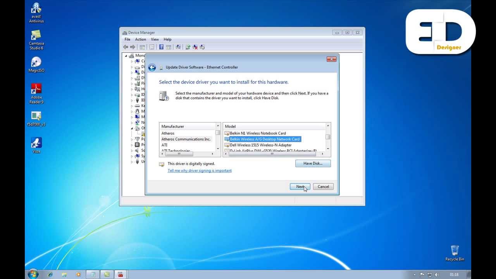Select the f5d7000_v3 desktop file
The width and height of the screenshot is (496, 279).
click(x=36, y=119)
